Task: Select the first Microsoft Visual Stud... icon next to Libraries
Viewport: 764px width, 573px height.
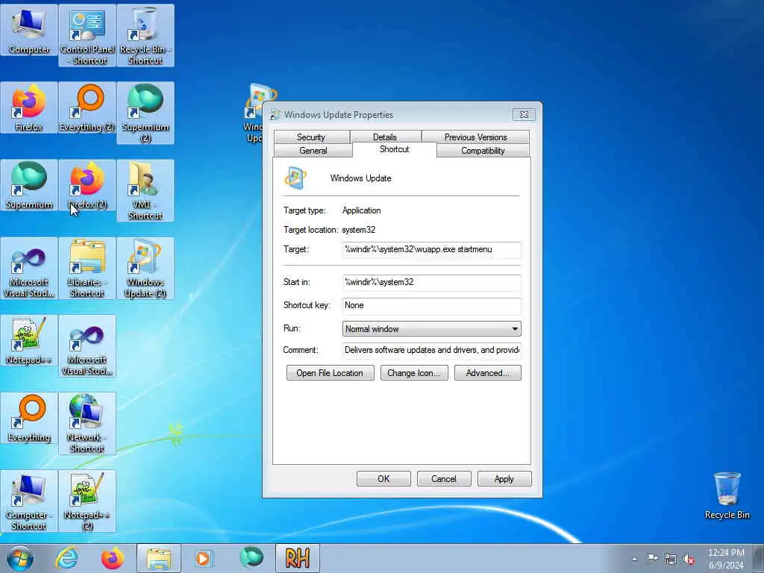Action: click(29, 269)
